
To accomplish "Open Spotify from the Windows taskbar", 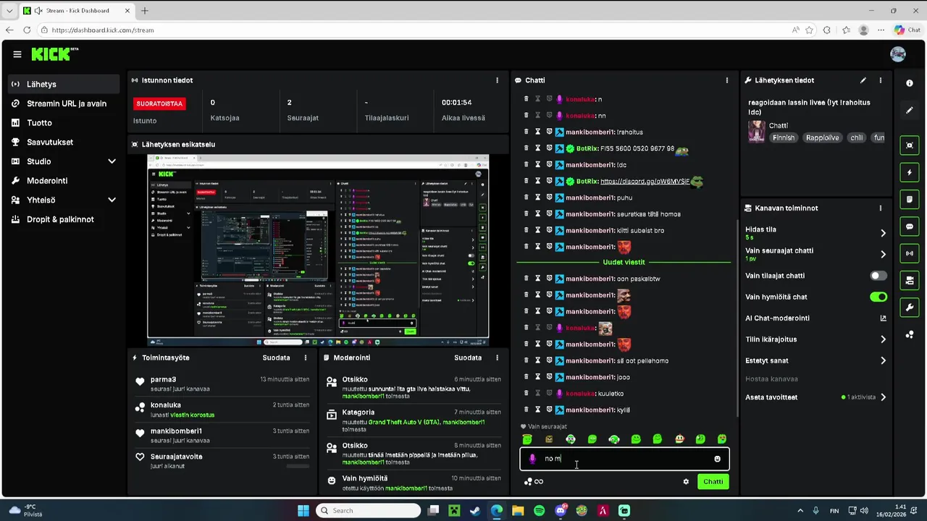I will click(539, 511).
